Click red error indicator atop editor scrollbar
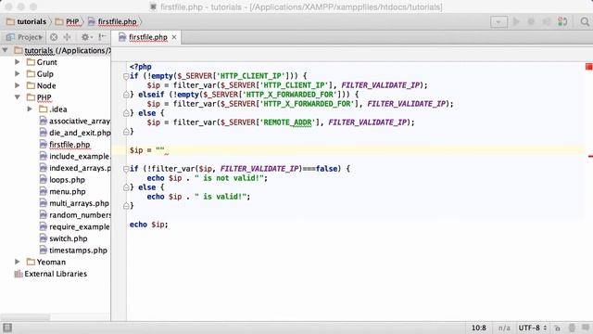Viewport: 593px width, 334px height. click(589, 67)
